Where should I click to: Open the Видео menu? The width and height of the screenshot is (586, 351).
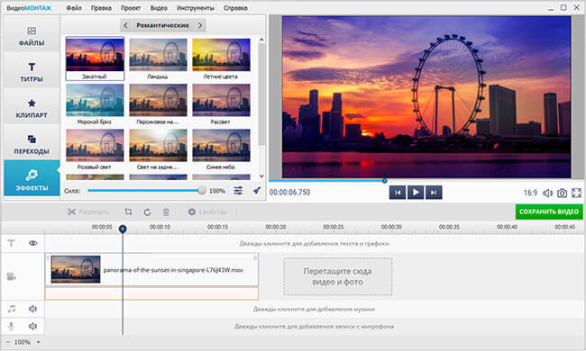(159, 8)
